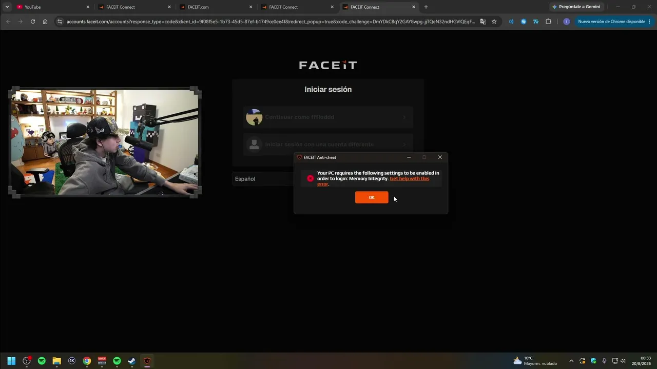Open the blue sound-waves extension
Viewport: 657px width, 369px height.
[x=511, y=22]
